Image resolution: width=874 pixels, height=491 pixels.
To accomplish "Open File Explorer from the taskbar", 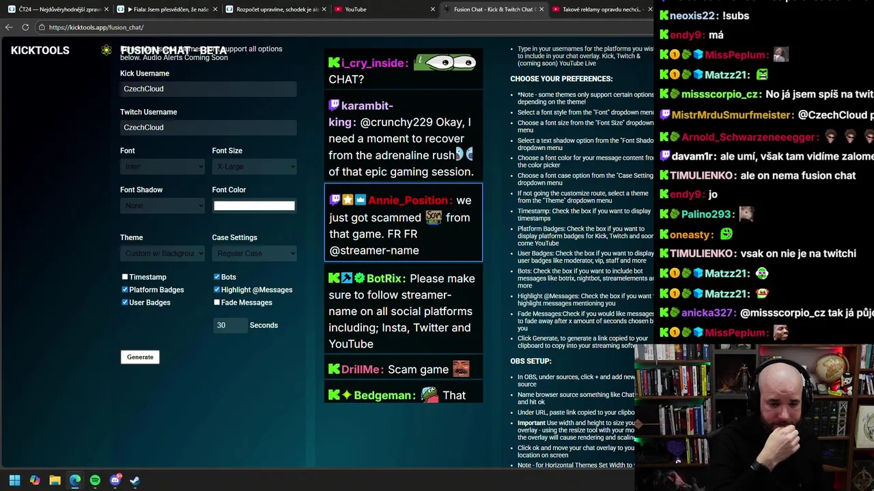I will 55,480.
